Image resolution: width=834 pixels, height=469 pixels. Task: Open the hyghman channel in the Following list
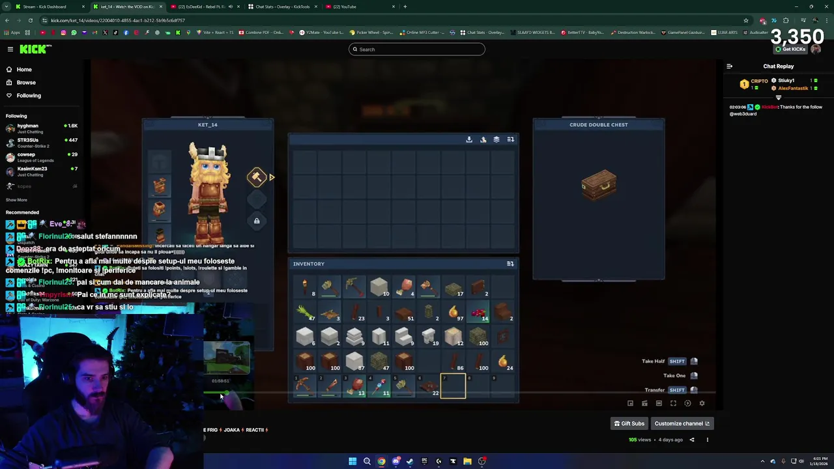(x=40, y=128)
